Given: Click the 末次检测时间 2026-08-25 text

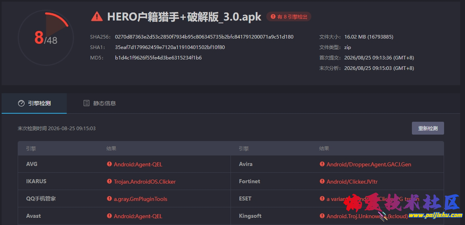Looking at the screenshot, I should pyautogui.click(x=57, y=128).
